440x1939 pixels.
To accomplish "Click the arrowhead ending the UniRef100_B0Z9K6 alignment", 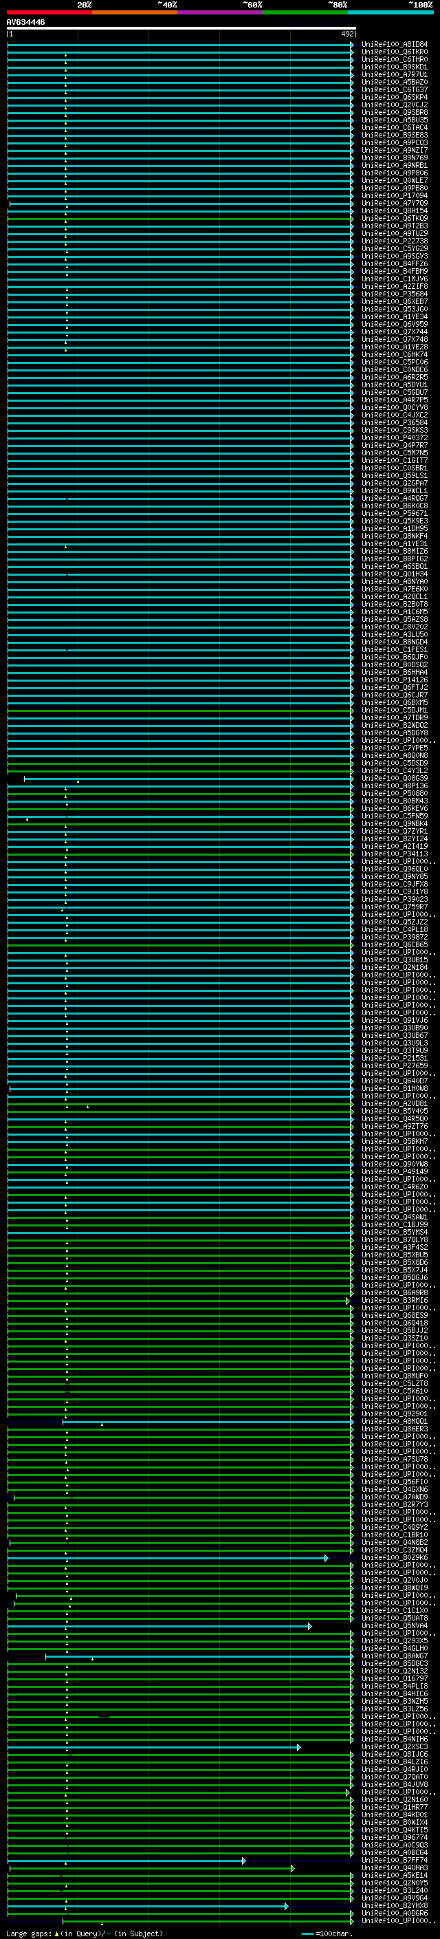I will click(326, 1557).
